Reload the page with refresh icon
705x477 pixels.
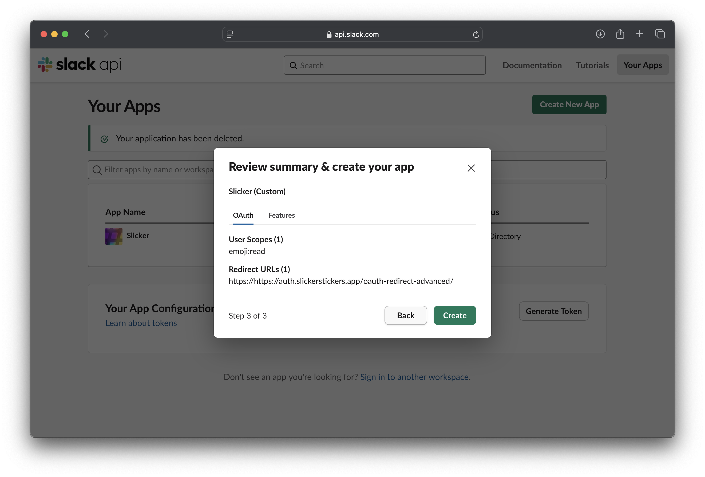tap(476, 35)
